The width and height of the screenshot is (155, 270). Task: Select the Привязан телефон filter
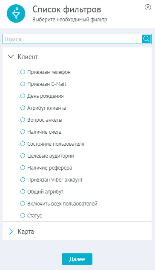coord(23,72)
